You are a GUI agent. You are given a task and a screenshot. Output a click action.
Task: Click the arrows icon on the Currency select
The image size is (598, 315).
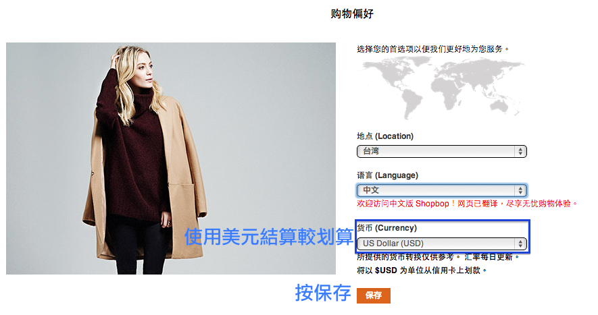[x=520, y=244]
